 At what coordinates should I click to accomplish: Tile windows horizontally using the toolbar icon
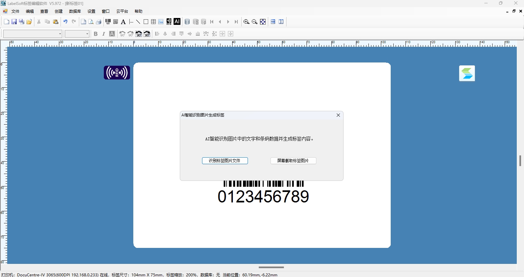tap(273, 22)
